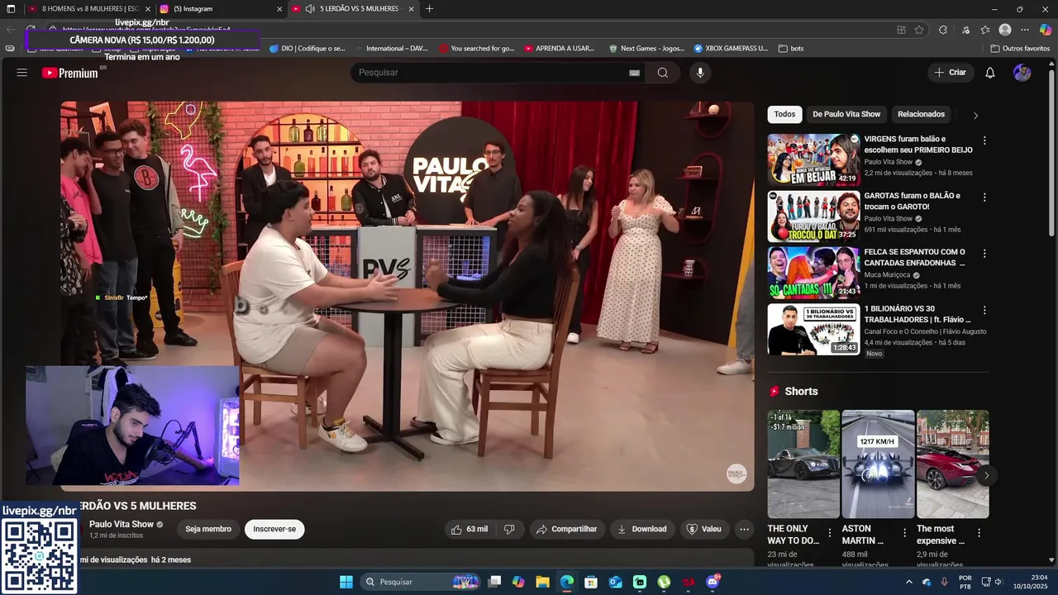Open File Explorer from taskbar

[x=542, y=582]
